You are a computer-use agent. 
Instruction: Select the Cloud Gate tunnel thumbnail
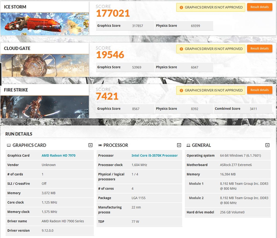[x=45, y=65]
